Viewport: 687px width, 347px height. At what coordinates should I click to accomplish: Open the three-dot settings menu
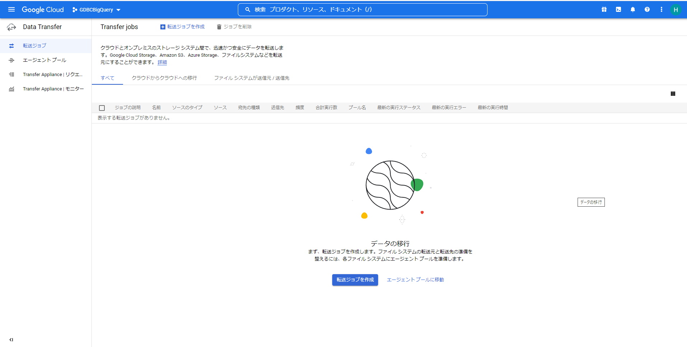tap(662, 10)
